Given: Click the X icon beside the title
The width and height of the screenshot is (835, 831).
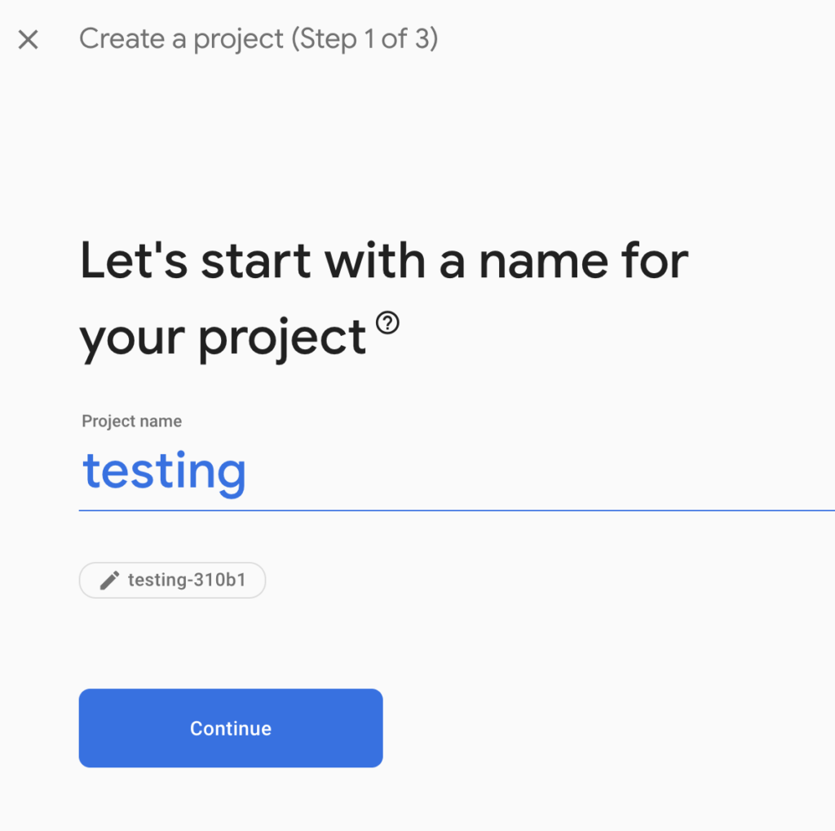Looking at the screenshot, I should 29,39.
